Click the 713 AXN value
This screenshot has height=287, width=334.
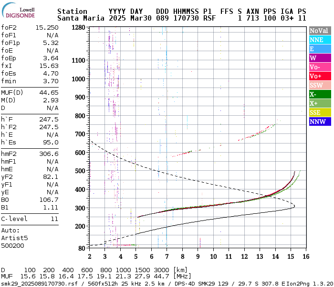pyautogui.click(x=252, y=18)
